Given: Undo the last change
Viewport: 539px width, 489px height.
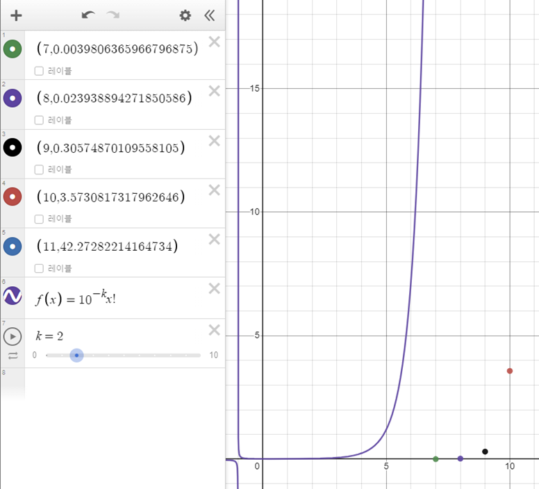Looking at the screenshot, I should tap(88, 15).
